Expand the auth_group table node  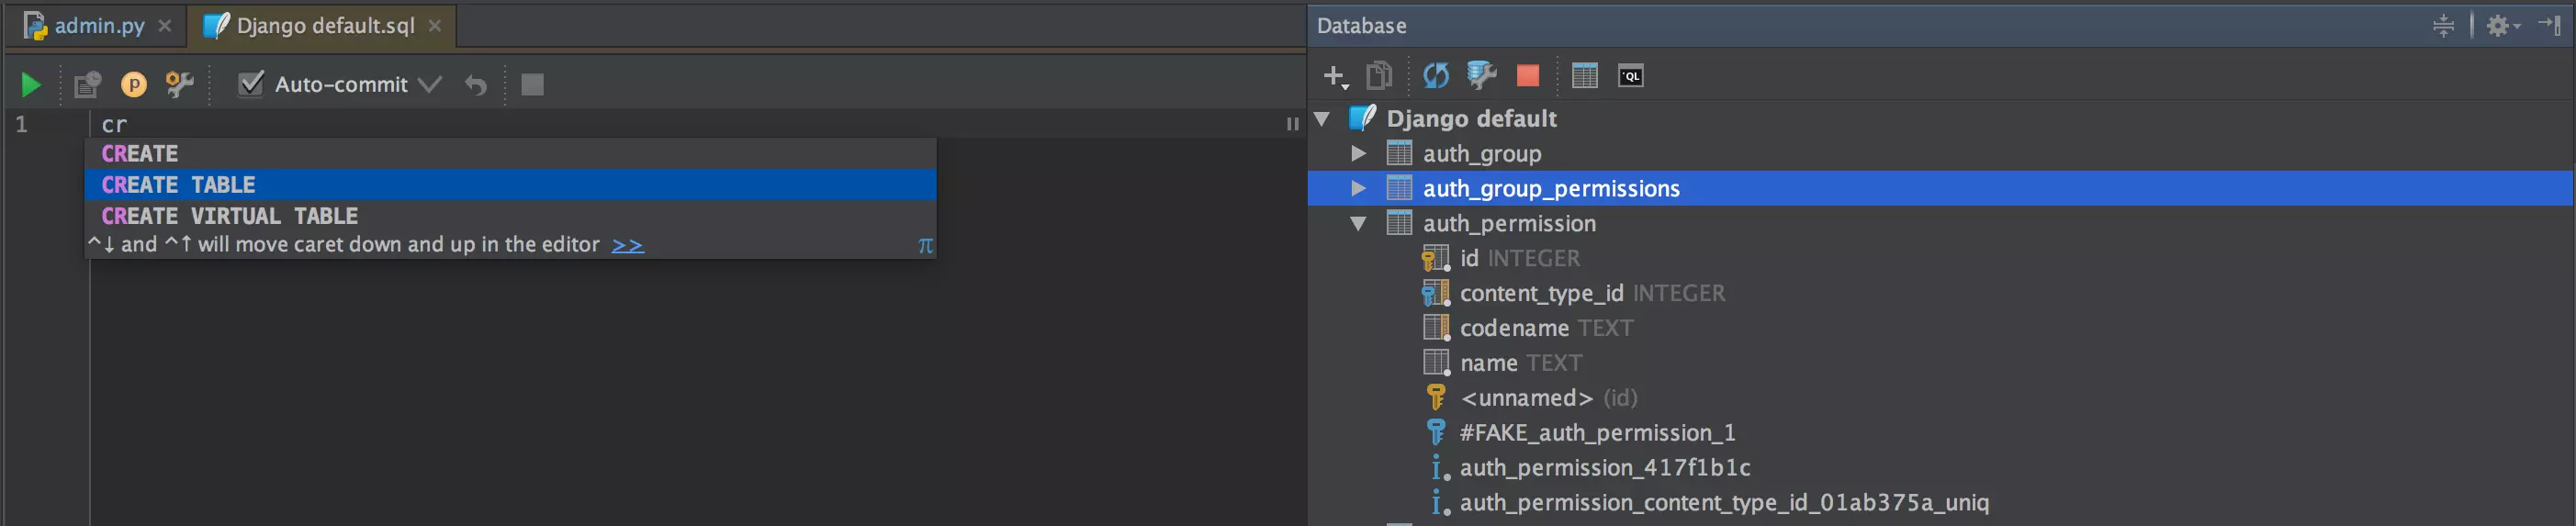[x=1358, y=154]
